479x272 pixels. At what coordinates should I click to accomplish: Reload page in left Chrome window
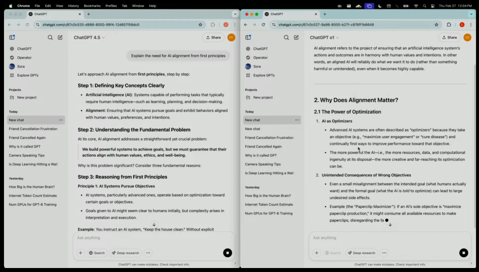pos(27,25)
